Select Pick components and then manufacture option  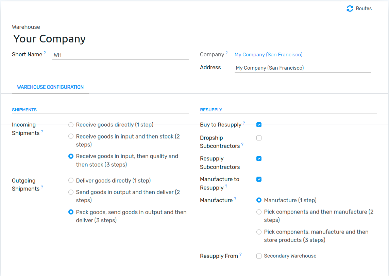click(x=259, y=212)
